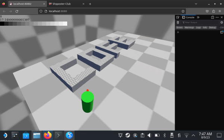
Task: Open the Firefox application menu
Action: [220, 11]
